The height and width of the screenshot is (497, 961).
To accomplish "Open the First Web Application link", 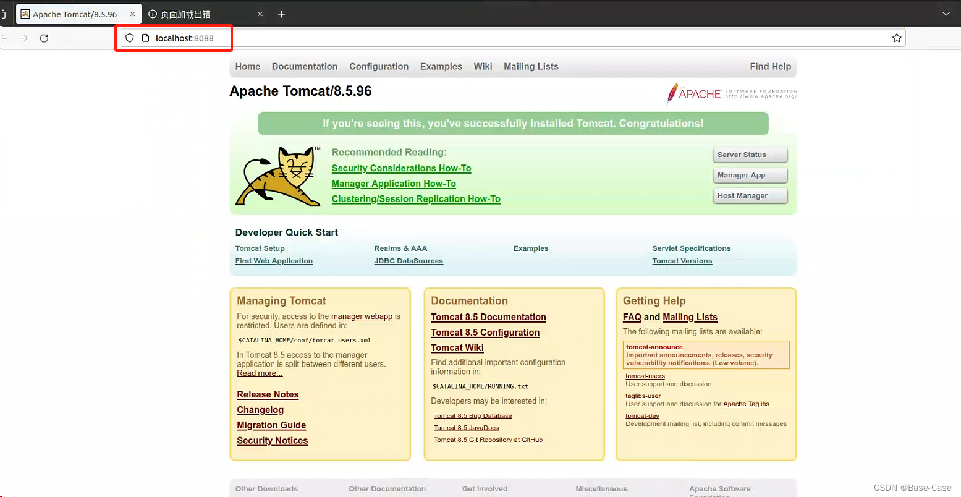I will pos(274,261).
